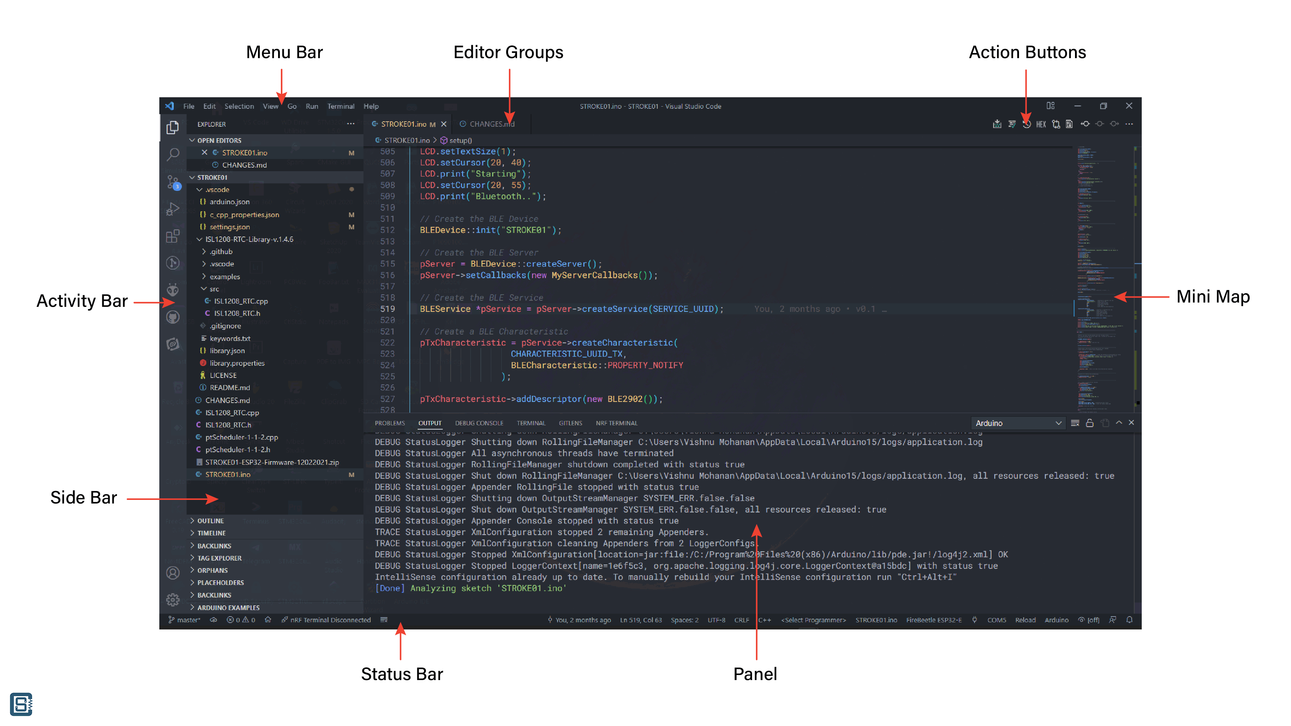Screen dimensions: 1291x726
Task: Clear the output panel
Action: click(x=1075, y=423)
